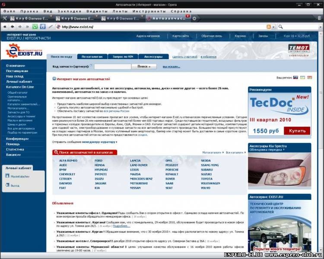
Task: Click the Облицовка передка link
Action: 266,149
